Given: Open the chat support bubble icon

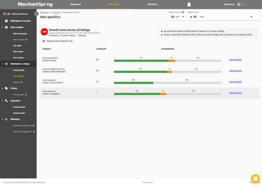Looking at the screenshot, I should coord(255,179).
